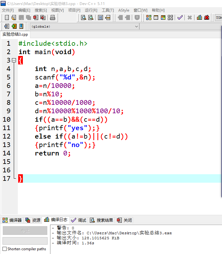Open the TDM compiler set dropdown
The image size is (222, 254).
pos(218,18)
